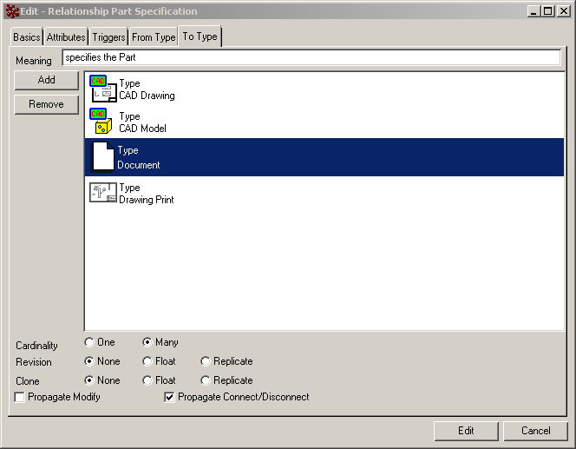This screenshot has width=576, height=449.
Task: Switch to the From Type tab
Action: pyautogui.click(x=154, y=37)
